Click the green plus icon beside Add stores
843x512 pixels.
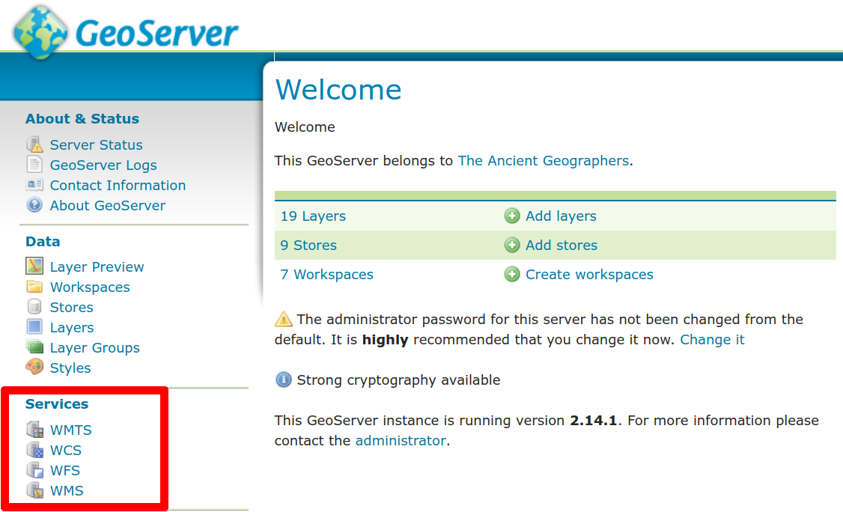pyautogui.click(x=512, y=246)
